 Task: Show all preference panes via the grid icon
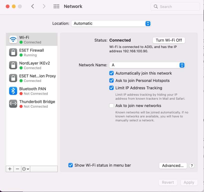click(x=56, y=6)
